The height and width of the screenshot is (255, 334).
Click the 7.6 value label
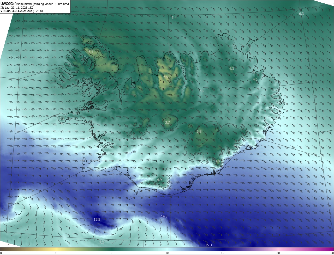pyautogui.click(x=201, y=91)
